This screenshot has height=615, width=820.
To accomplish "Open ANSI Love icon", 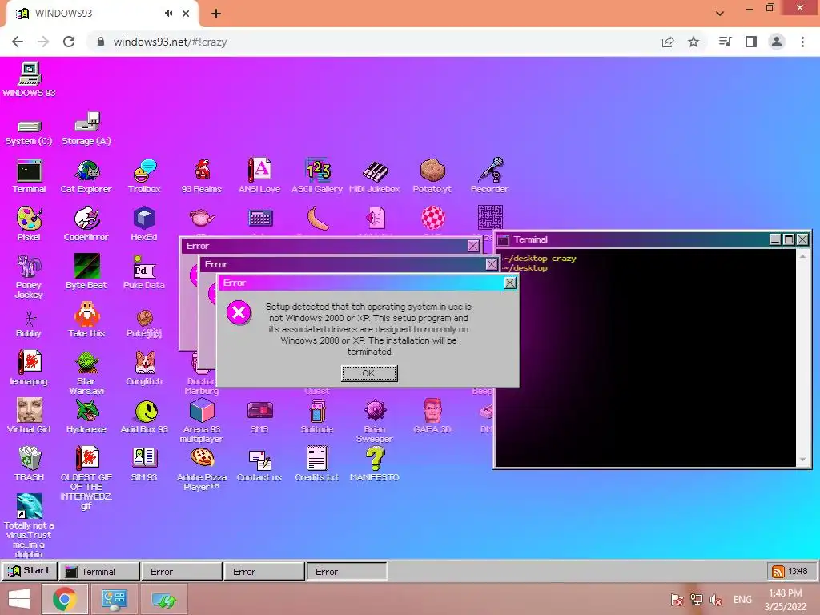I will 259,176.
